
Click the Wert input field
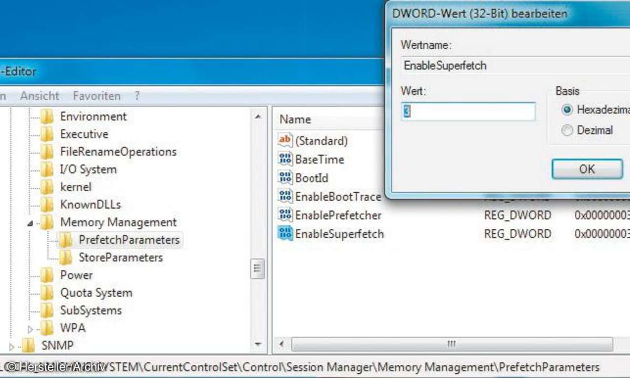click(x=468, y=112)
